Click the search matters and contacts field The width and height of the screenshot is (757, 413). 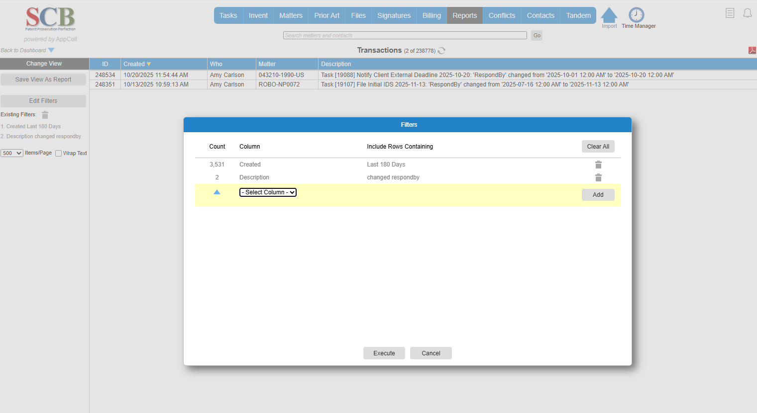pos(405,35)
